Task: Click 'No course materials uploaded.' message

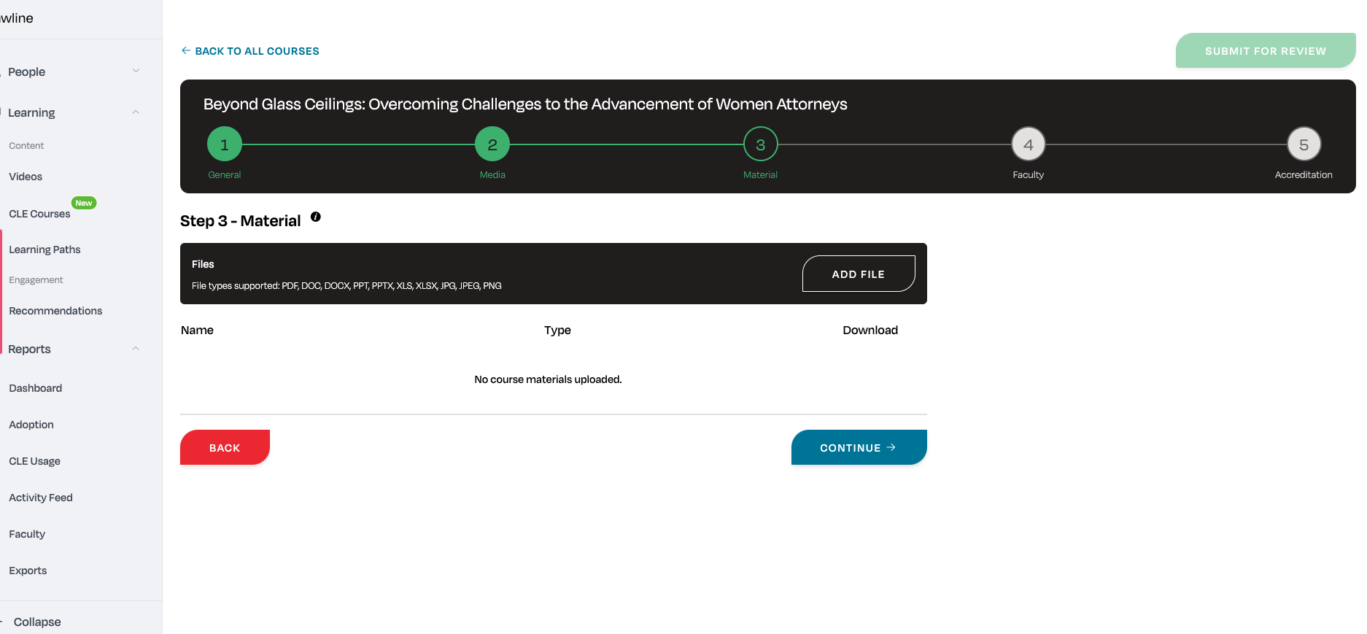Action: (548, 379)
